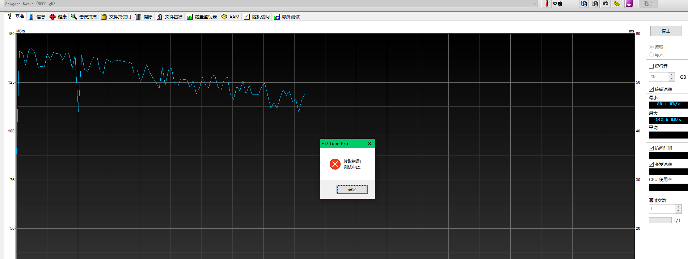Decrease the 通过次数 pass count value

coord(679,211)
